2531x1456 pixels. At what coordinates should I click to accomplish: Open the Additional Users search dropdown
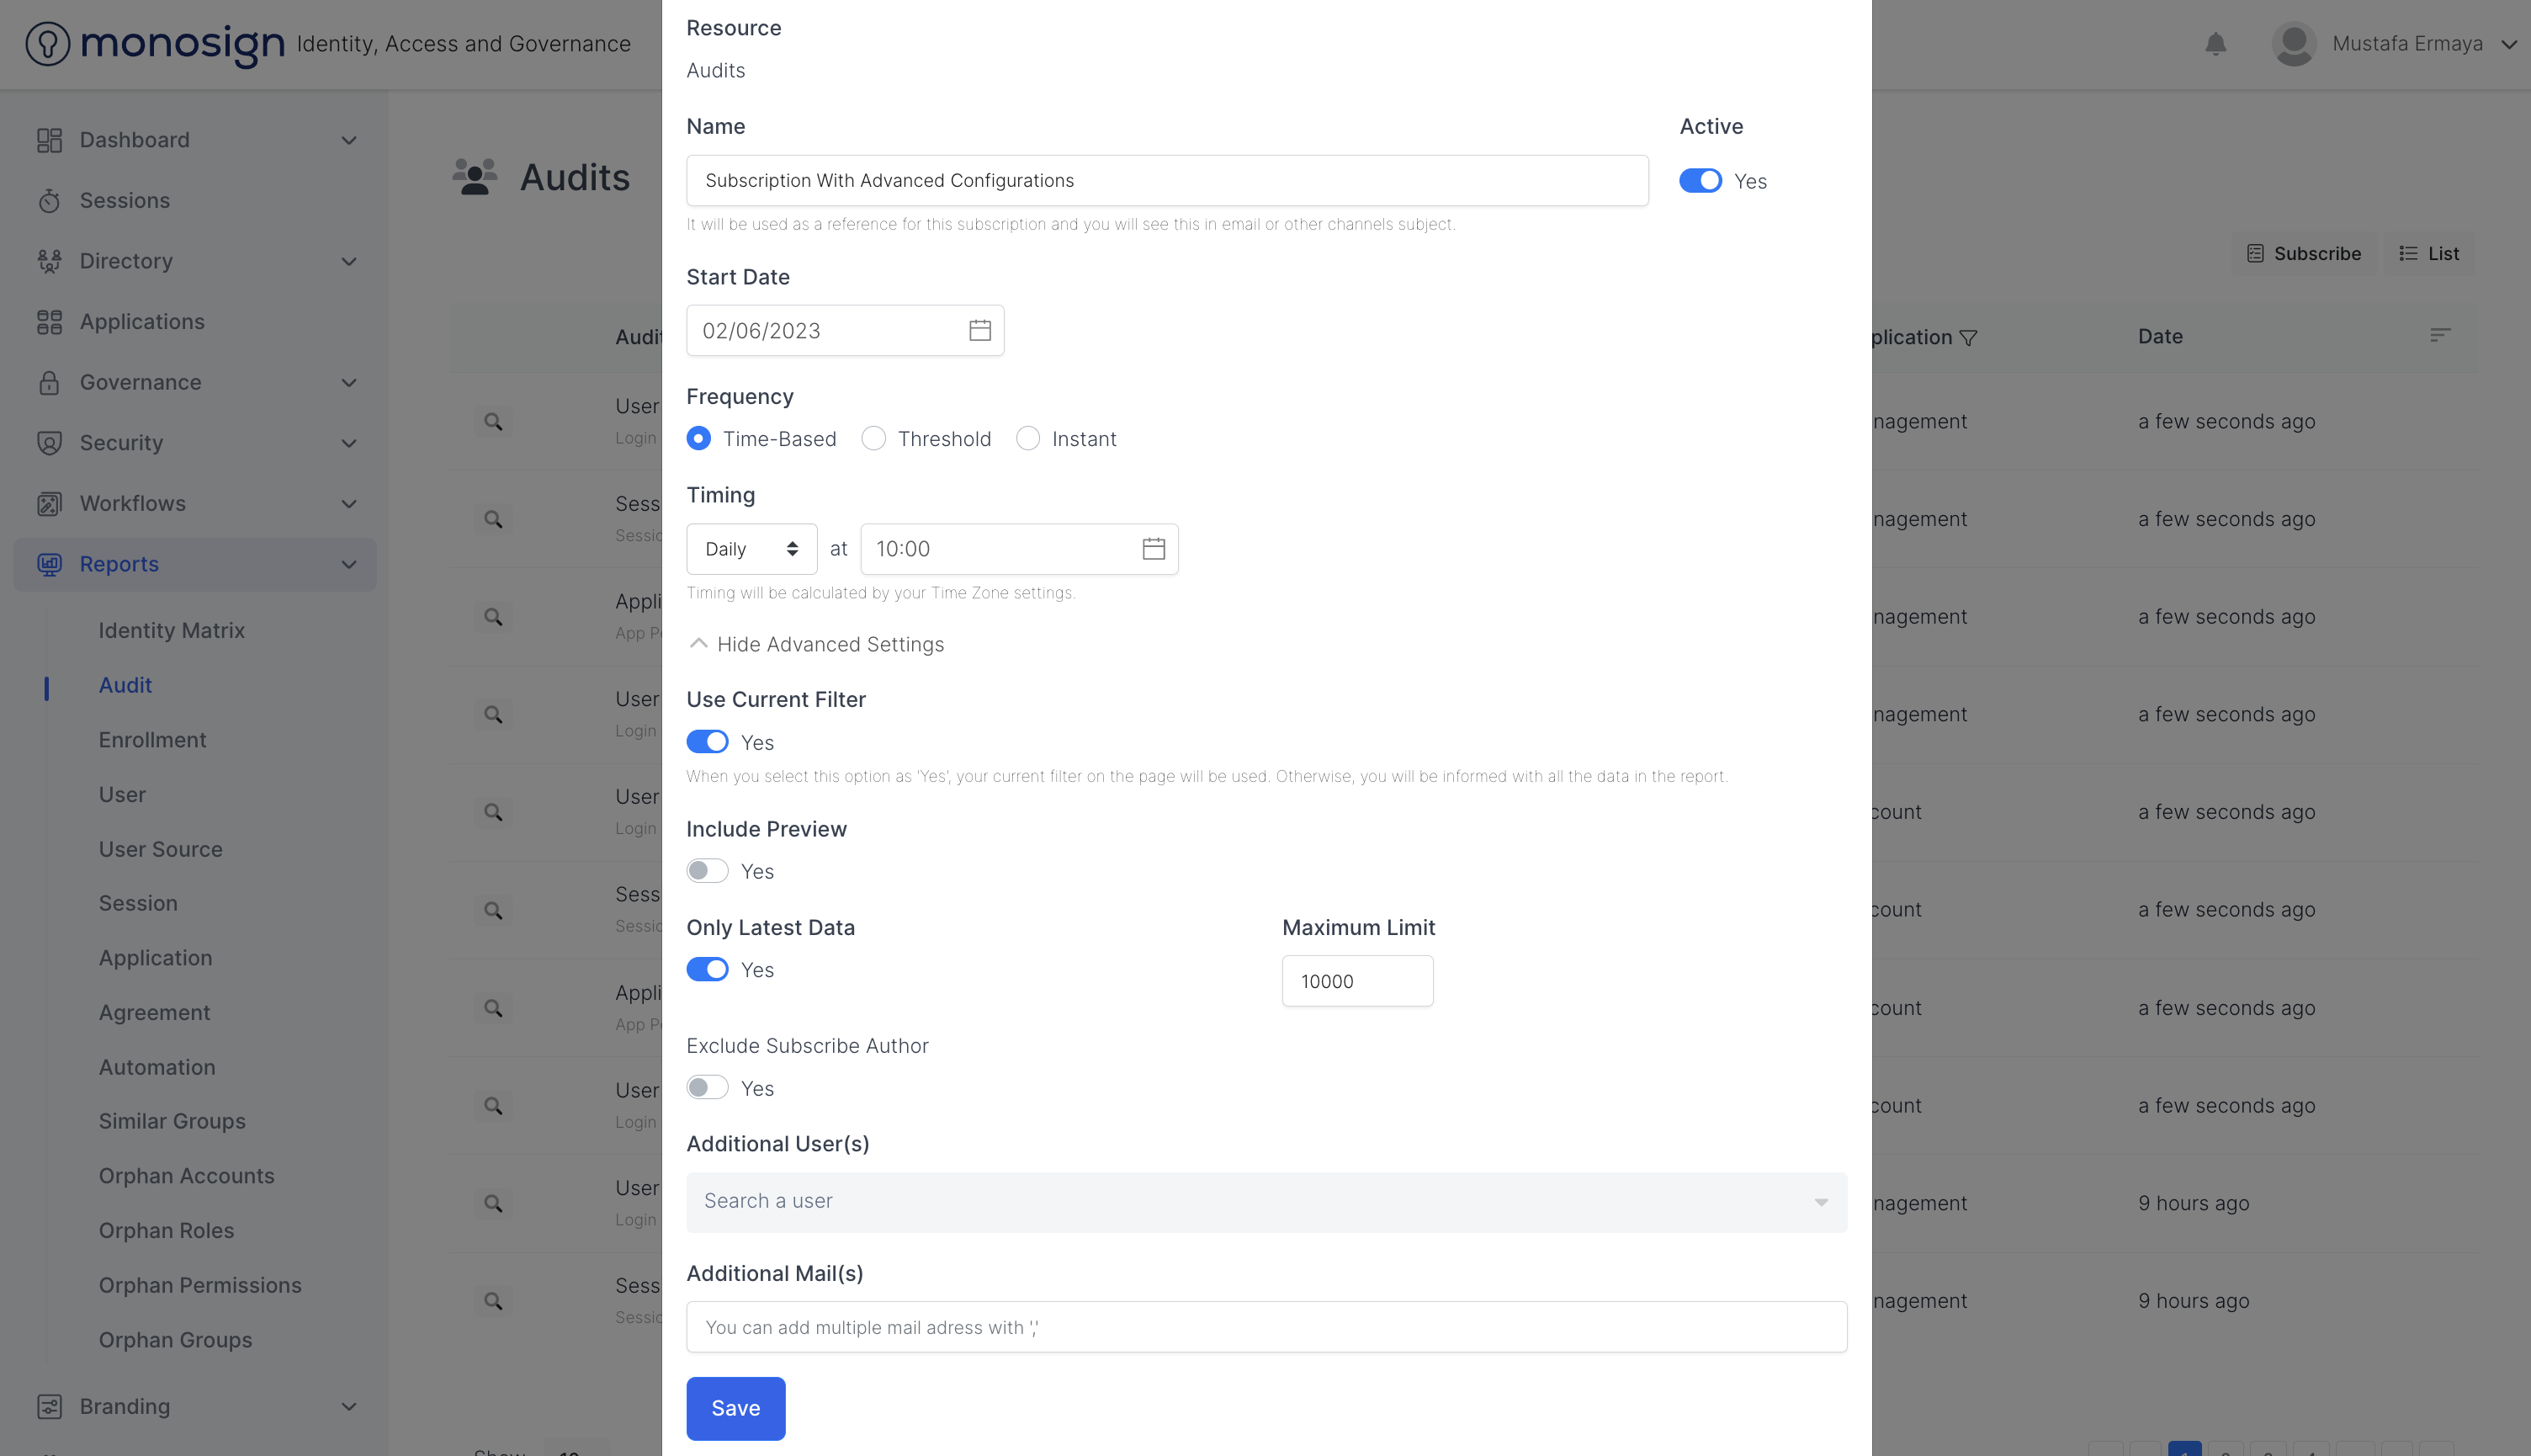1265,1201
